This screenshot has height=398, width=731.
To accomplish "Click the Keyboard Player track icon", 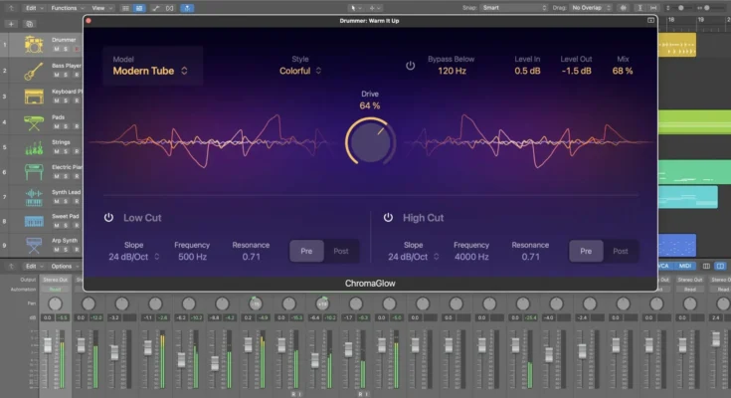I will (34, 97).
